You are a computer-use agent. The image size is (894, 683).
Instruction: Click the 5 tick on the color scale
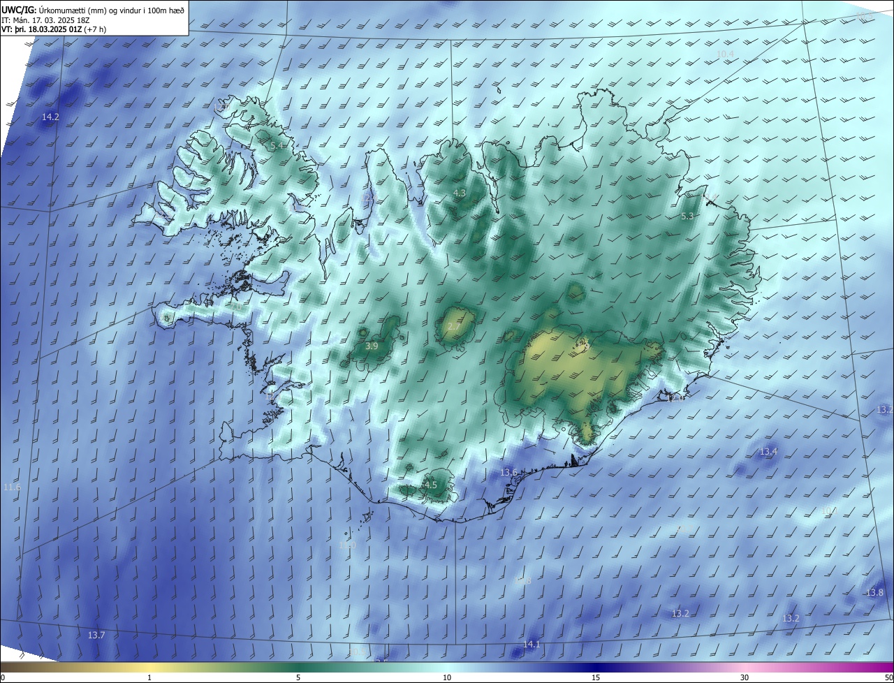[x=298, y=677]
